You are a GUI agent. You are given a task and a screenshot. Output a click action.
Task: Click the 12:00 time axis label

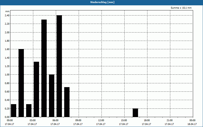click(x=101, y=120)
